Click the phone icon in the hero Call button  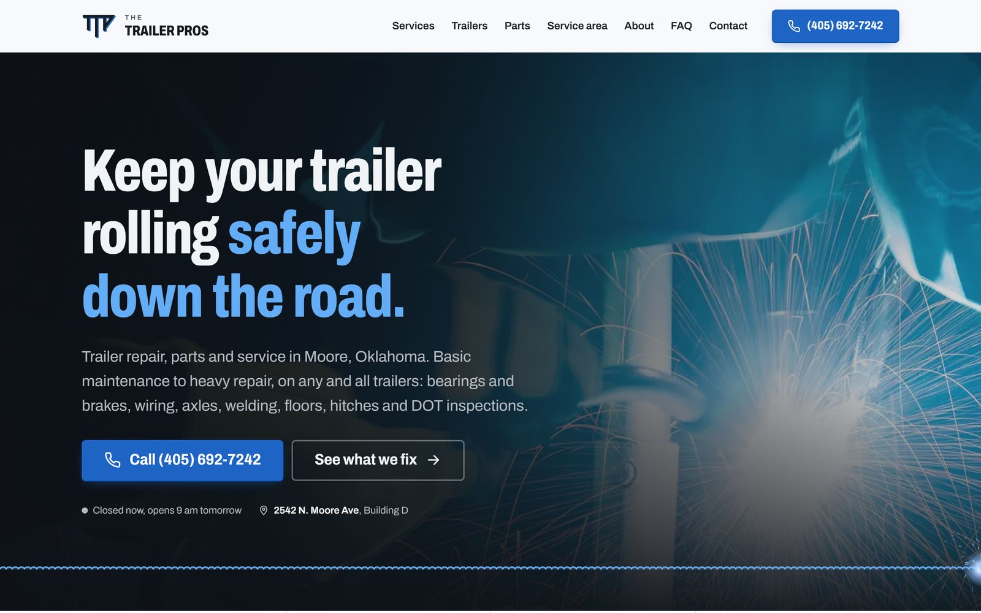(113, 460)
